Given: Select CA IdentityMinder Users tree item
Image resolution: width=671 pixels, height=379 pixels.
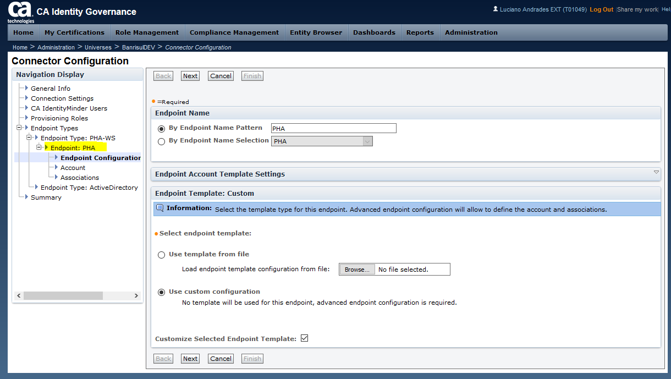Looking at the screenshot, I should pos(69,108).
